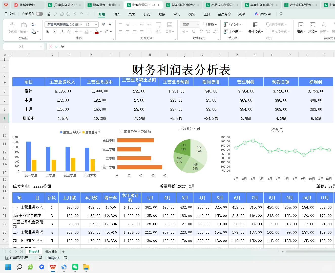Click the 条件格式 conditional formatting icon
The width and height of the screenshot is (335, 273).
(256, 25)
